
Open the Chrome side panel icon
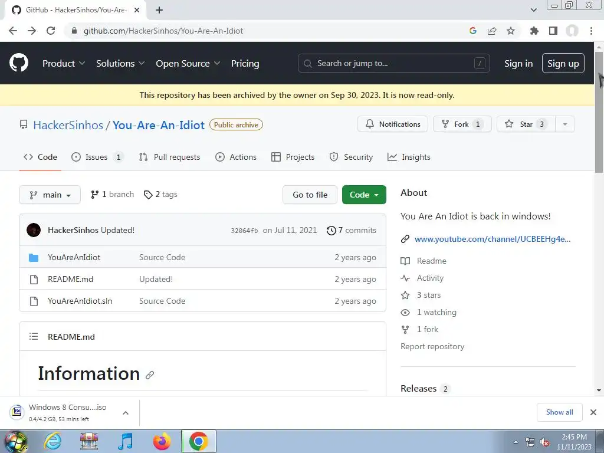point(553,31)
